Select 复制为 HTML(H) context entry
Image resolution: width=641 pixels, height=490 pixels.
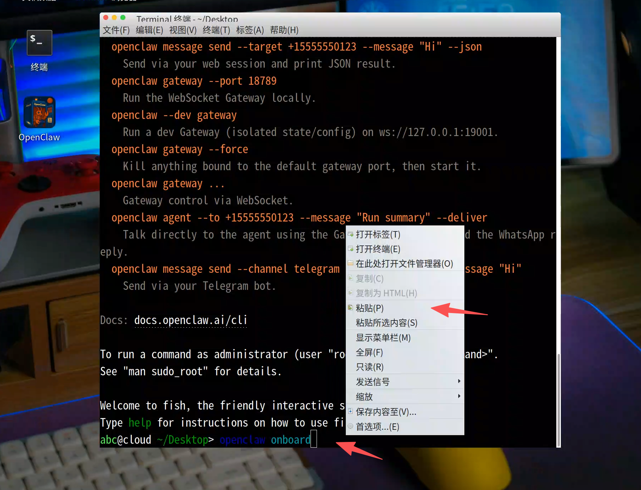tap(405, 293)
